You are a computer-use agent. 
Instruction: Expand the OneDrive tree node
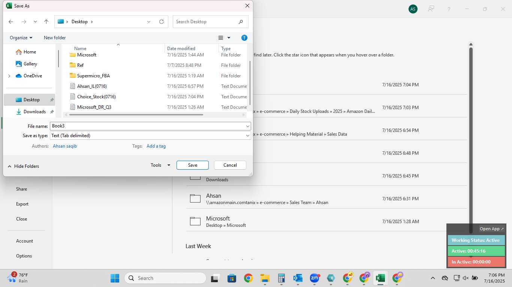pos(9,76)
